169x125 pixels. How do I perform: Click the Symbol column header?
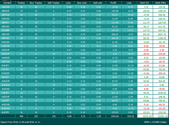(8, 3)
